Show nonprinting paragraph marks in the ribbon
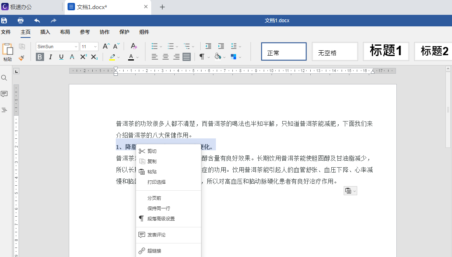452x257 pixels. (202, 57)
